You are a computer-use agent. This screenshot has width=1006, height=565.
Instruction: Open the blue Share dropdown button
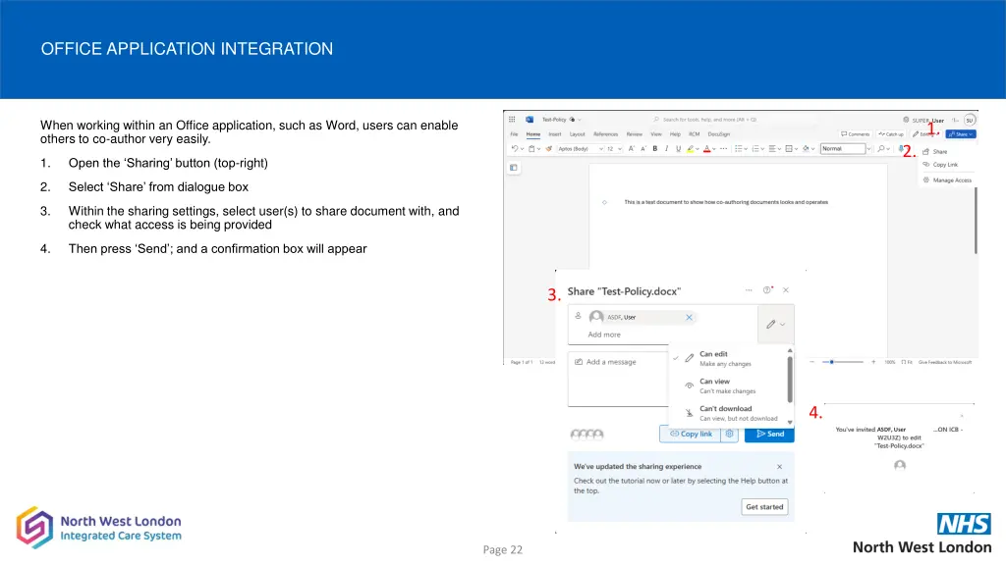coord(961,133)
